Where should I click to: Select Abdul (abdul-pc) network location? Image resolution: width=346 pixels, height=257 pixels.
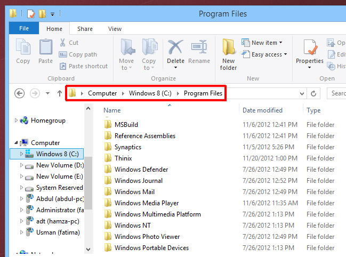[60, 199]
